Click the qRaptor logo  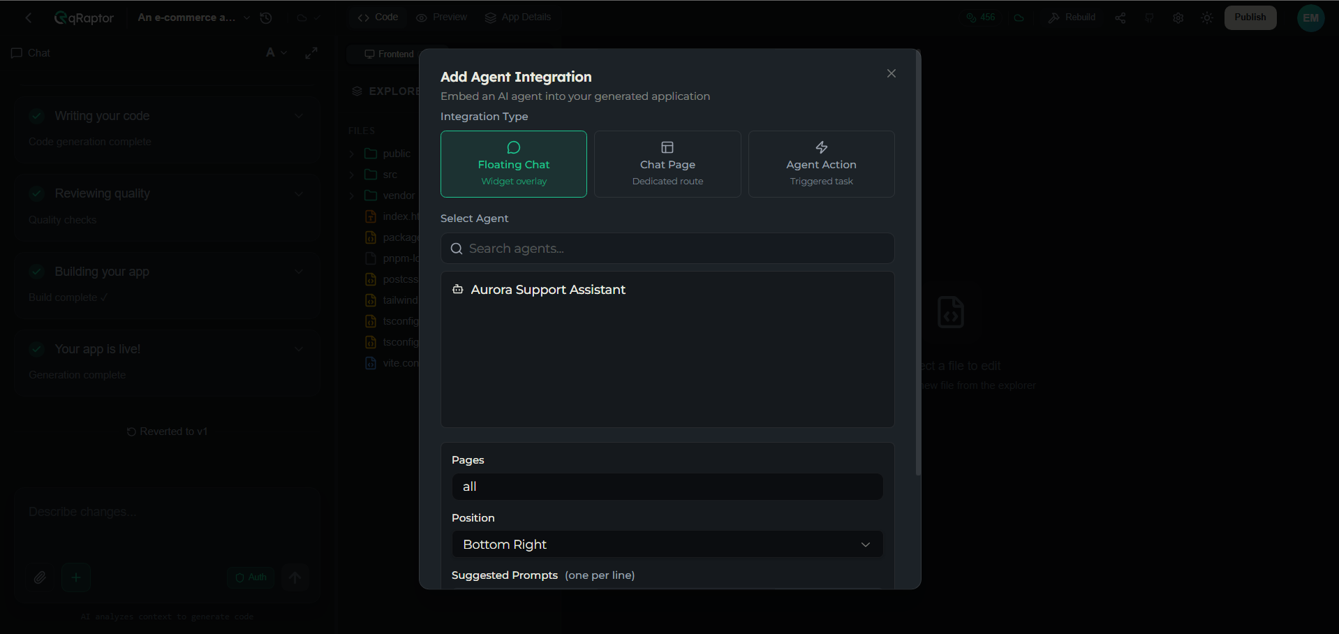pos(84,18)
